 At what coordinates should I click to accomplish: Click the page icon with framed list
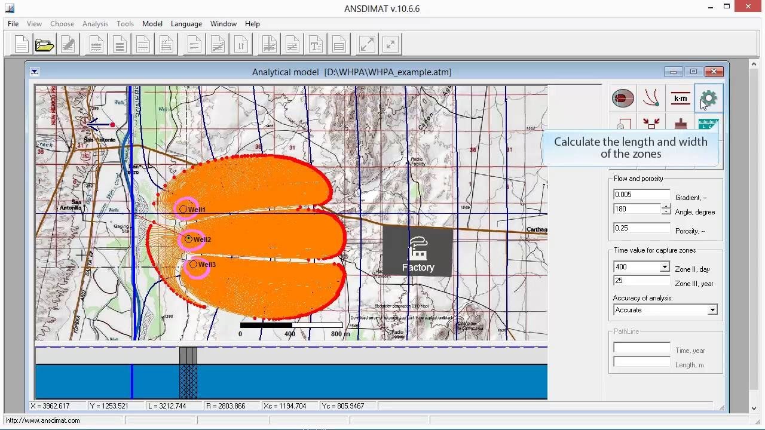[339, 44]
